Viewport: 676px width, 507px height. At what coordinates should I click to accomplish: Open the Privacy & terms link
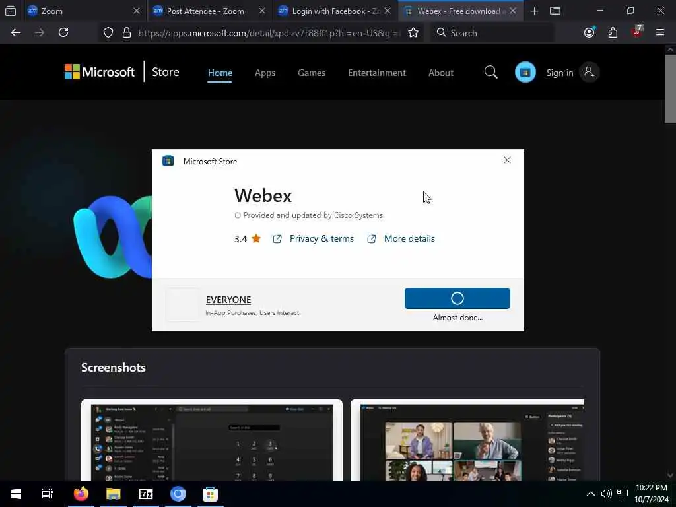click(321, 238)
